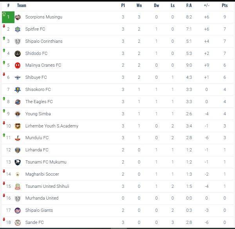Click the F:A column header
This screenshot has height=229, width=235.
pyautogui.click(x=189, y=5)
